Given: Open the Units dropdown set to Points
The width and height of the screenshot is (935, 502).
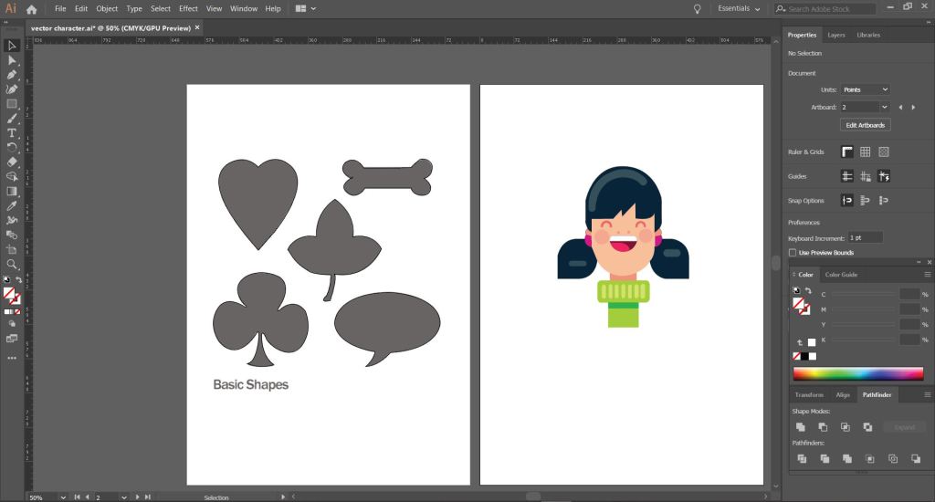Looking at the screenshot, I should point(865,89).
